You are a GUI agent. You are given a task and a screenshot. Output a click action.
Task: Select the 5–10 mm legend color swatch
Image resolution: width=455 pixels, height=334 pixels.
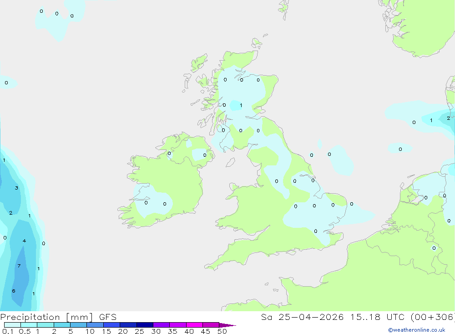(79, 325)
